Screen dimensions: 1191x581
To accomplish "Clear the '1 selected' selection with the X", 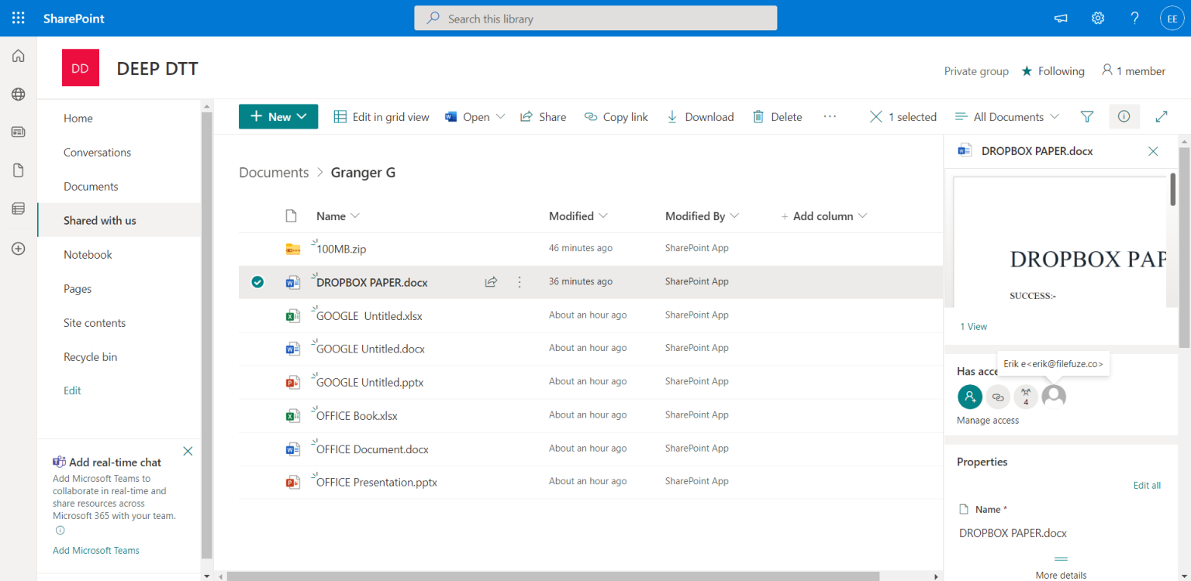I will (x=875, y=116).
